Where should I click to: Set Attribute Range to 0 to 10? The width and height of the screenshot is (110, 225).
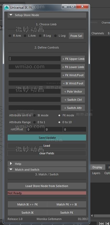59,122
